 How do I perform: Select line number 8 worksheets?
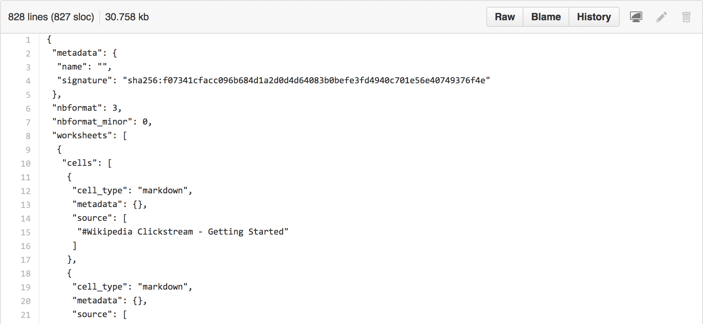point(28,136)
